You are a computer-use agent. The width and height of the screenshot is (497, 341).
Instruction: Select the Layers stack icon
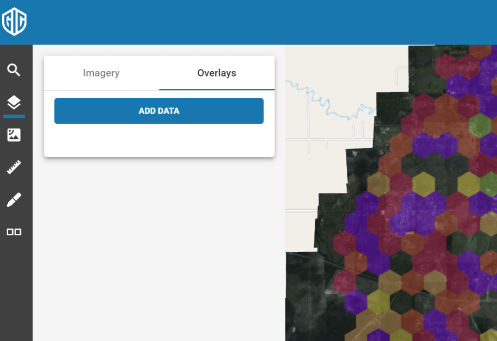point(14,102)
